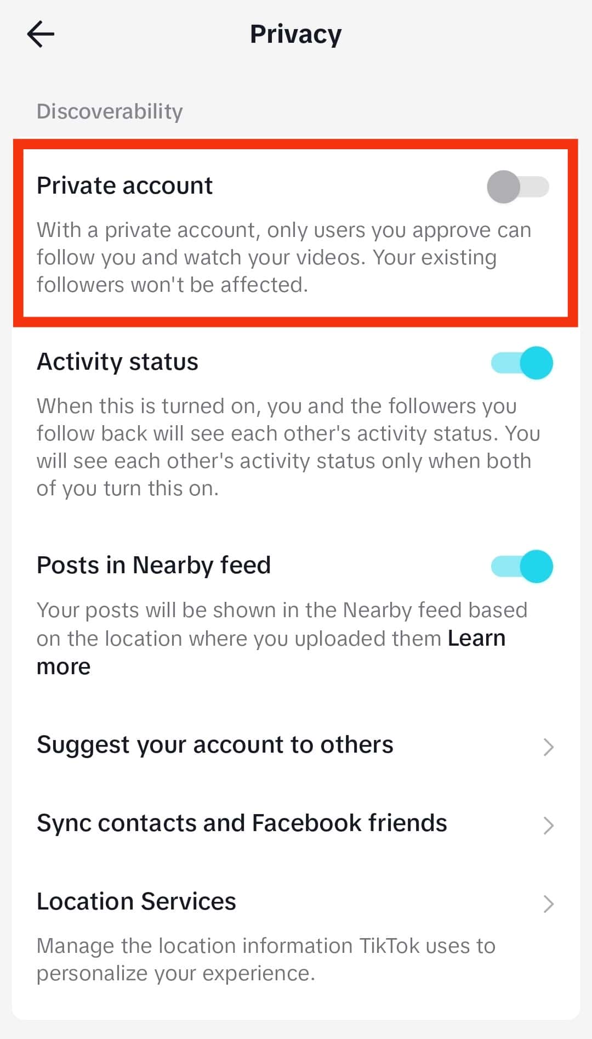Enable the Private account toggle
This screenshot has width=592, height=1039.
[x=518, y=187]
